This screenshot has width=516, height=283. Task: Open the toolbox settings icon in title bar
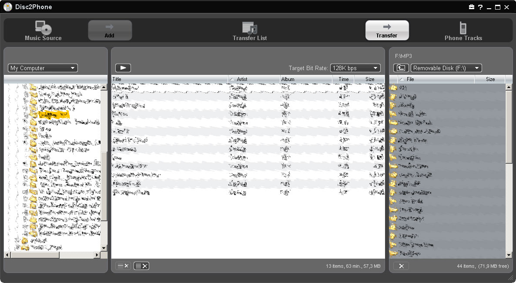472,7
